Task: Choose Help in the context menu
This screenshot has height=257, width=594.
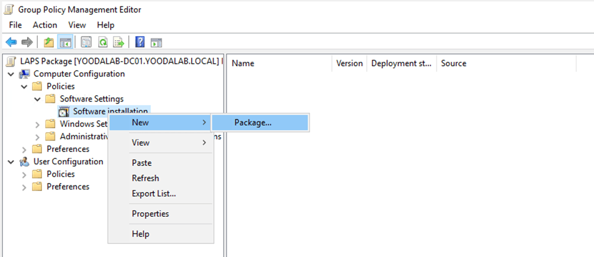Action: point(161,234)
